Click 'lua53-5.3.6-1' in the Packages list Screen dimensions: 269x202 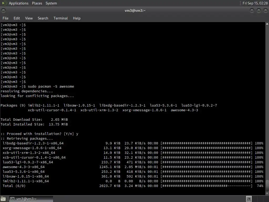coord(163,105)
